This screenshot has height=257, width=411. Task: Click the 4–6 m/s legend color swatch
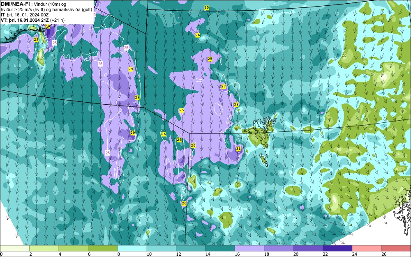click(74, 248)
